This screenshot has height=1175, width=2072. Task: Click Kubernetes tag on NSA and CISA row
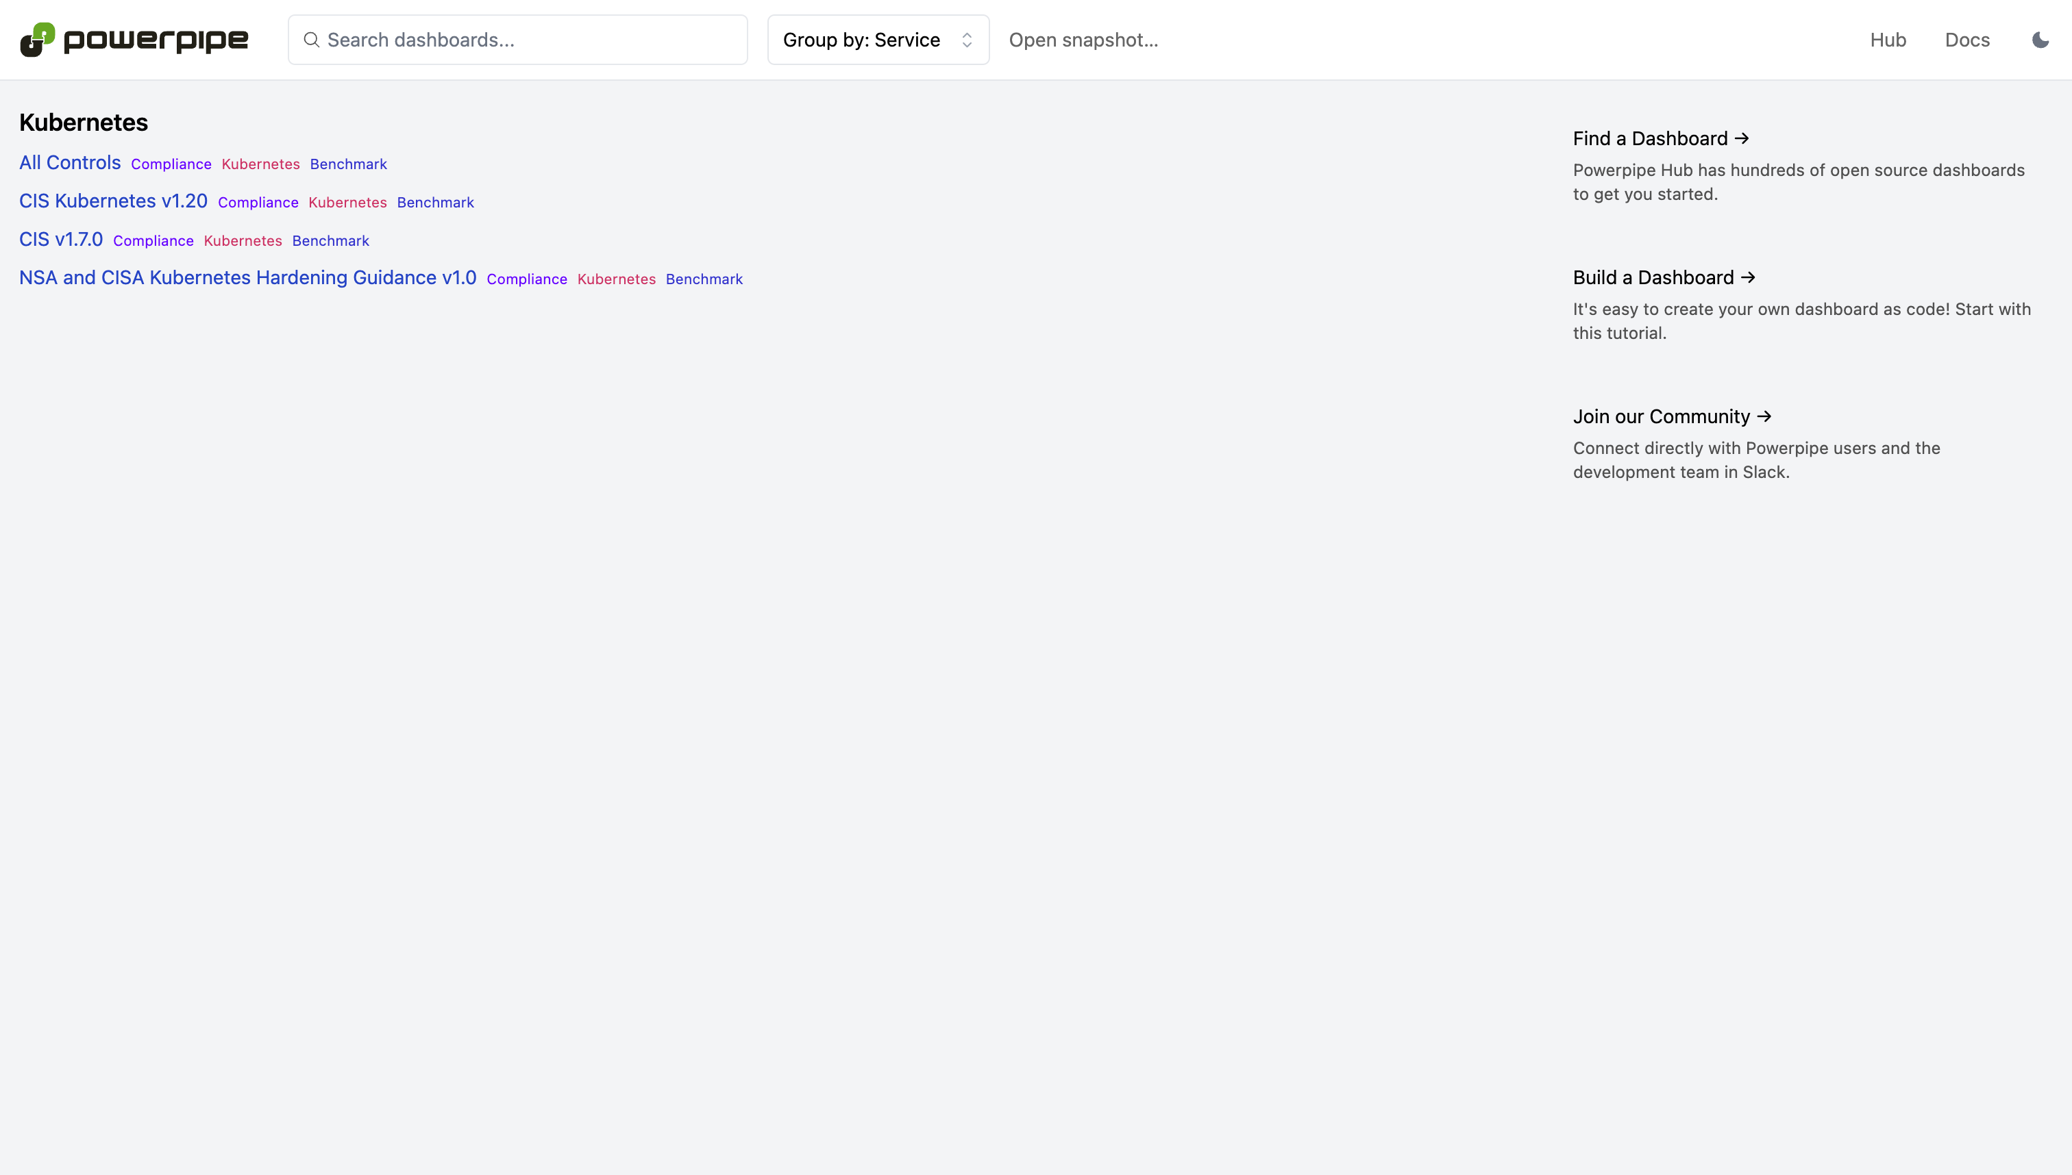click(x=617, y=279)
